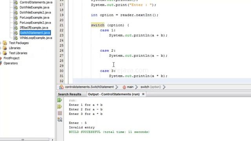
Task: Select the Test Packages folder
Action: pos(19,43)
